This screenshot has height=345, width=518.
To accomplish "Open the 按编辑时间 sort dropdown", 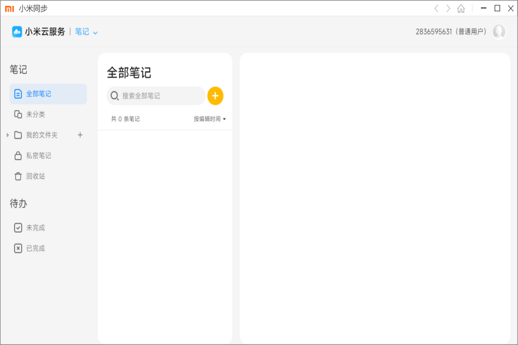I will tap(210, 118).
